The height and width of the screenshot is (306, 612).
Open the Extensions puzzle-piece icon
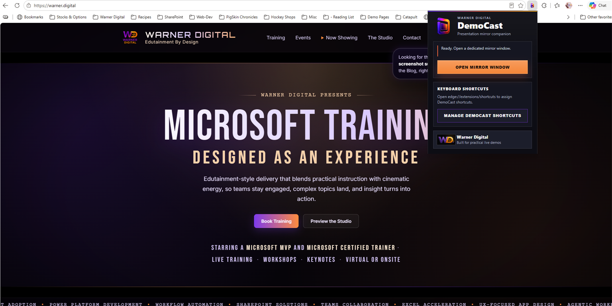544,6
